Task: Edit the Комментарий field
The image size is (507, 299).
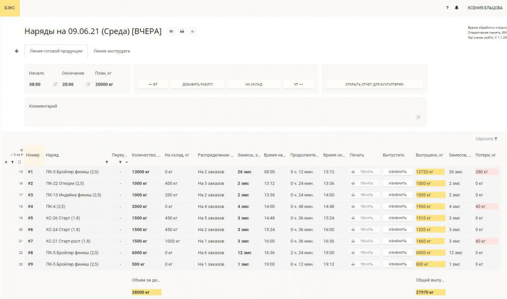Action: [x=418, y=118]
